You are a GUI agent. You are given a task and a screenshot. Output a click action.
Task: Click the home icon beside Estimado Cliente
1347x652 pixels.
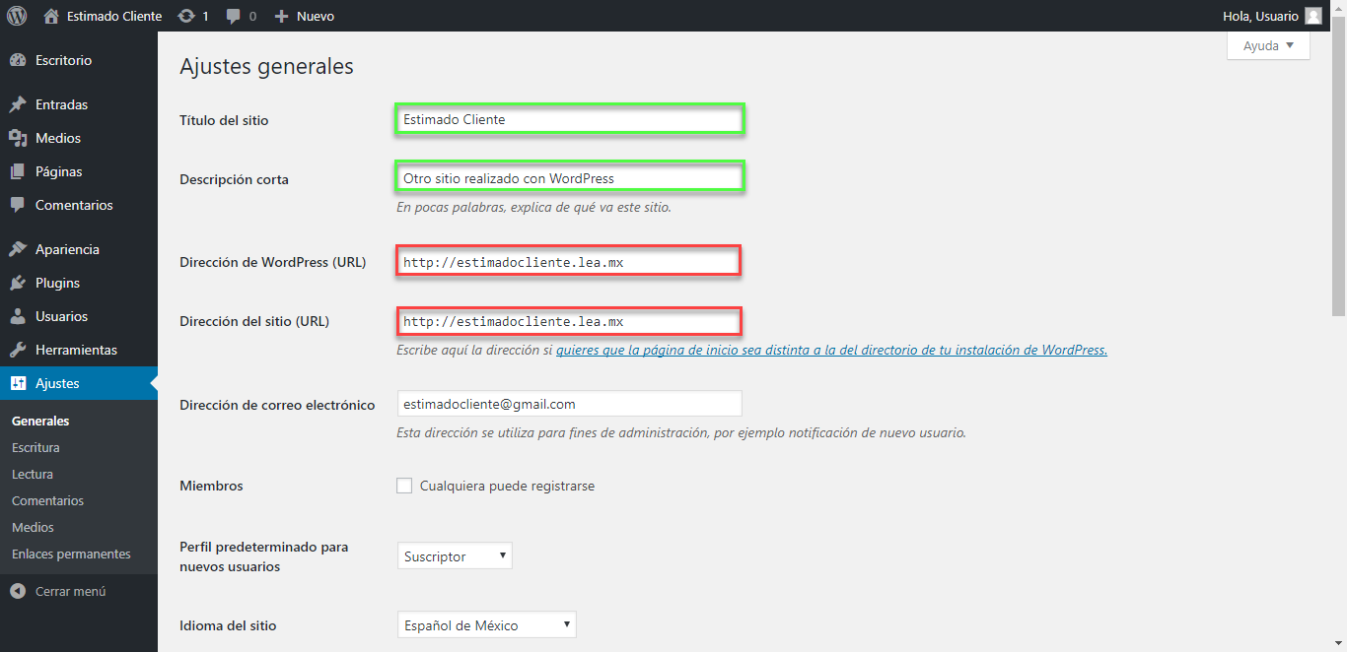[51, 16]
